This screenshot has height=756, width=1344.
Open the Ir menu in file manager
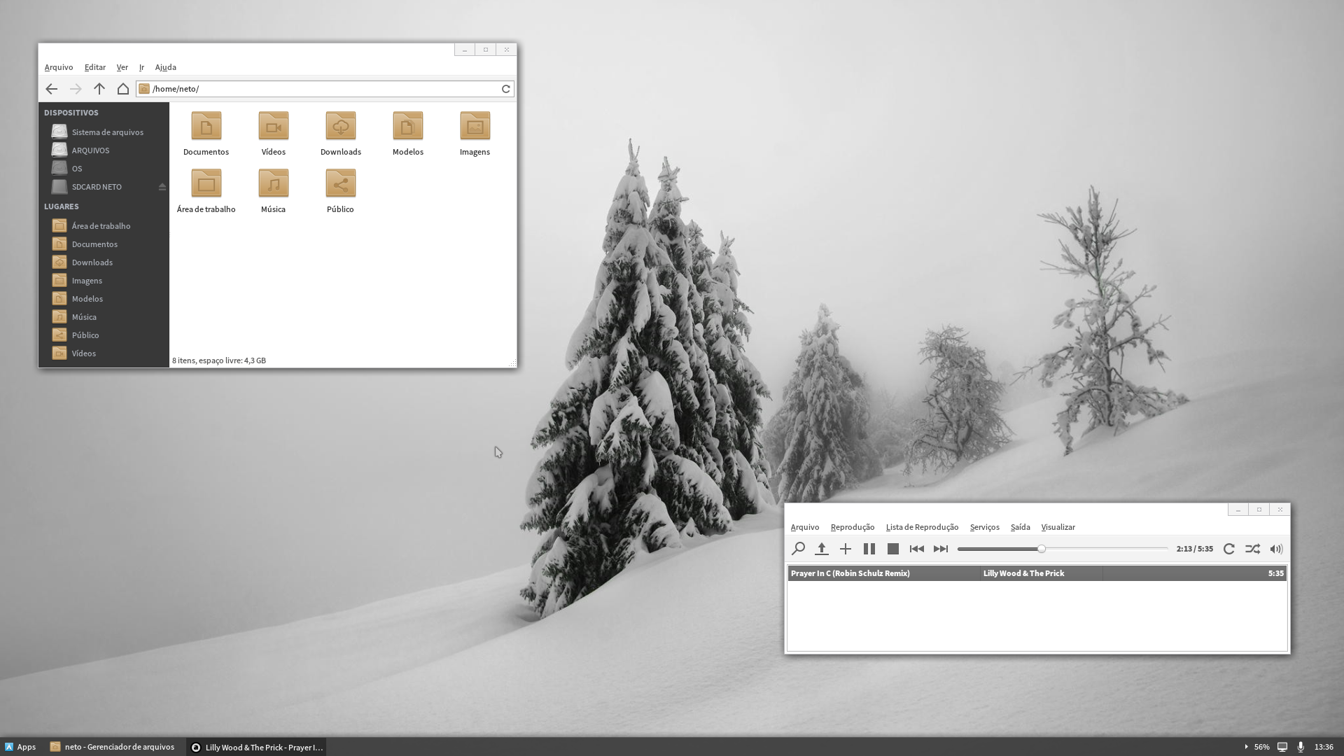[x=141, y=67]
